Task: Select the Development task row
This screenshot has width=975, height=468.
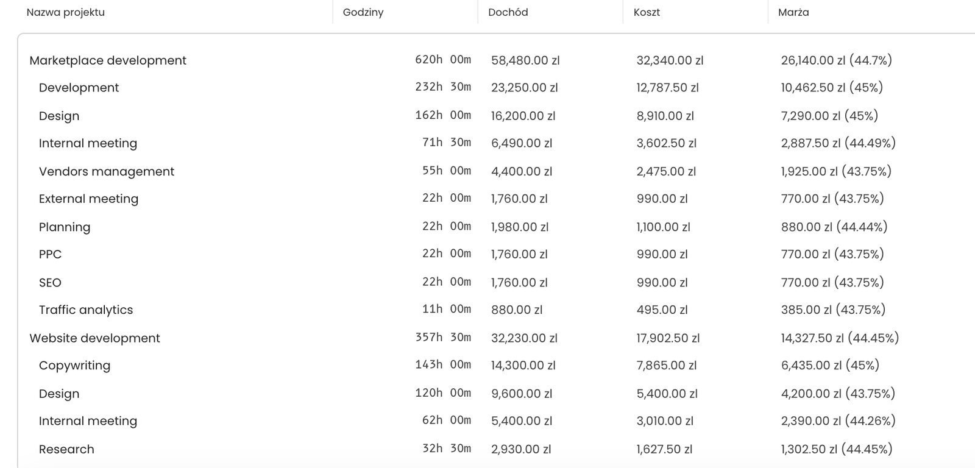Action: (79, 88)
